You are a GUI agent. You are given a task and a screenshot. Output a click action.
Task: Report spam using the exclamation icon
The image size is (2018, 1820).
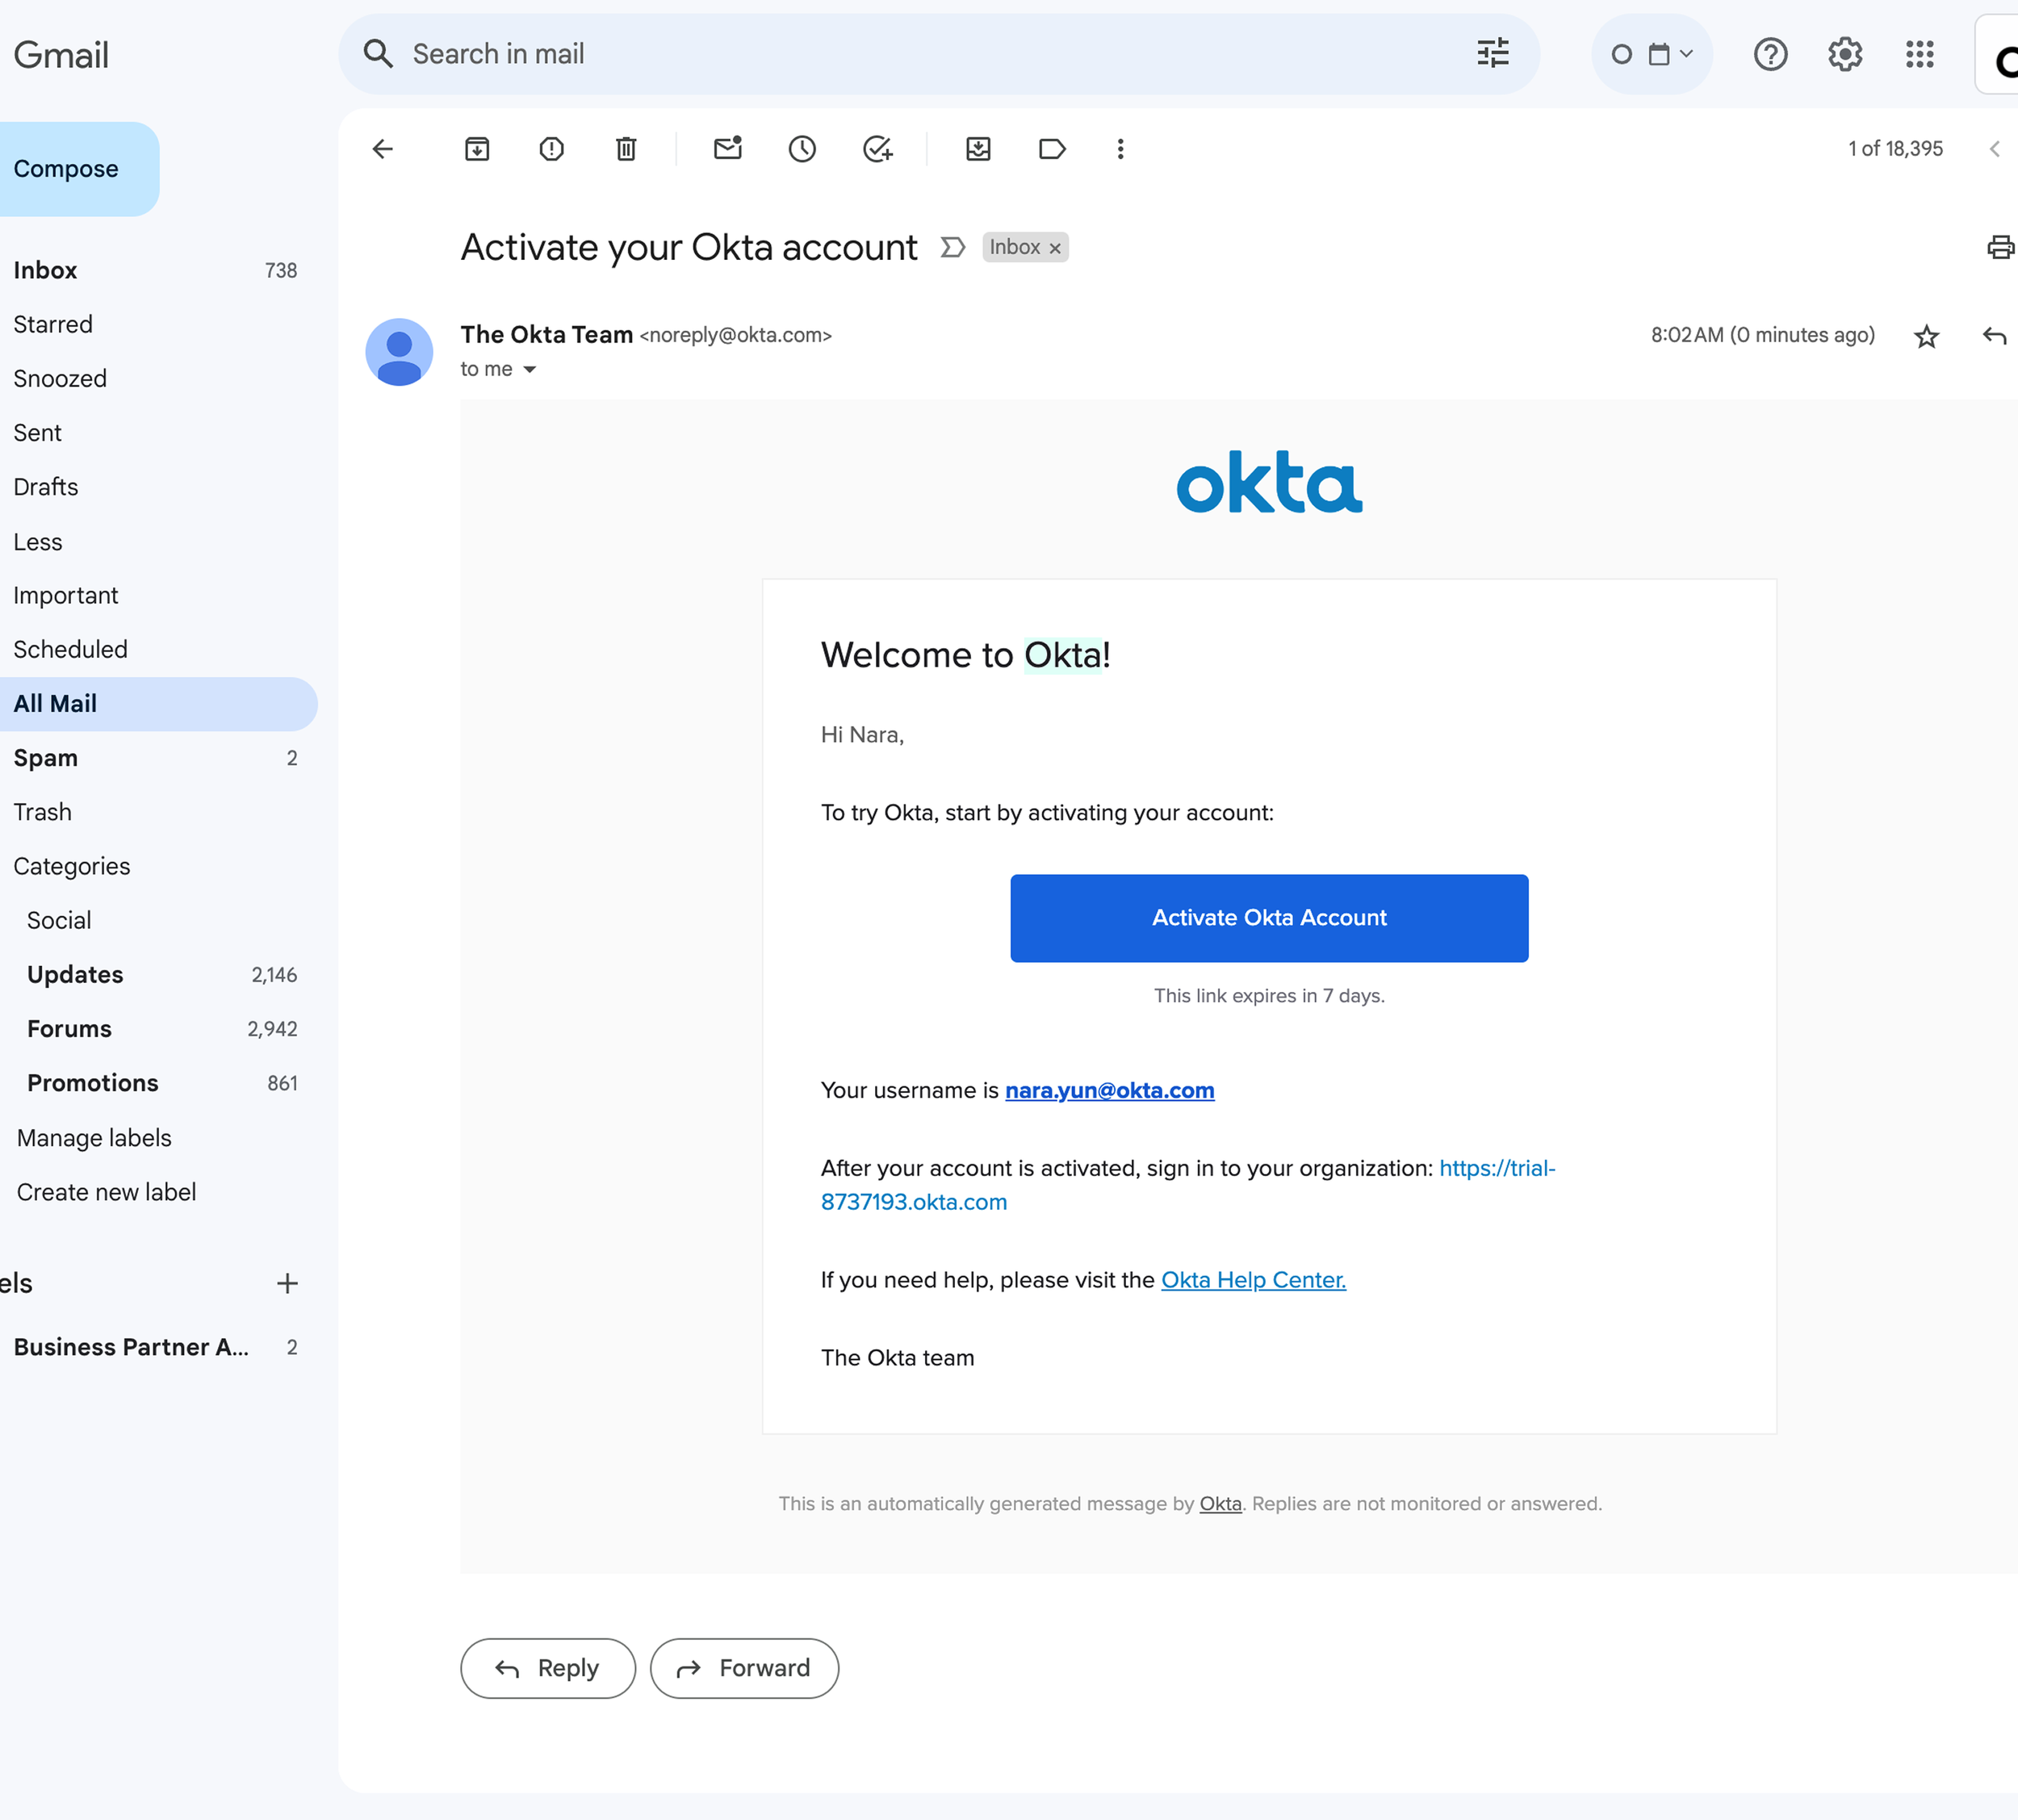551,149
